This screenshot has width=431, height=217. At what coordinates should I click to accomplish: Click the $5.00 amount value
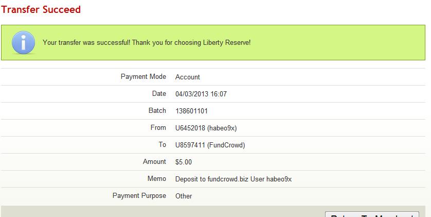click(184, 162)
